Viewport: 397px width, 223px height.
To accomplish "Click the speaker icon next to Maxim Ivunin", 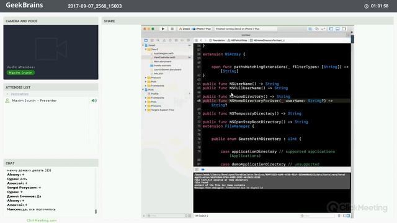I will click(x=94, y=100).
